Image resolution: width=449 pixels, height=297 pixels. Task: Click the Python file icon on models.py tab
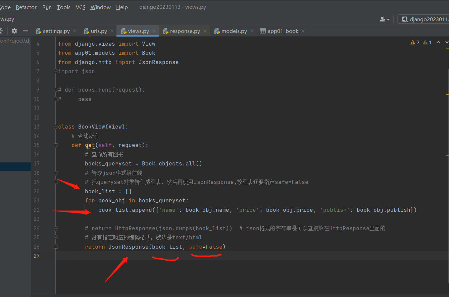[x=217, y=31]
